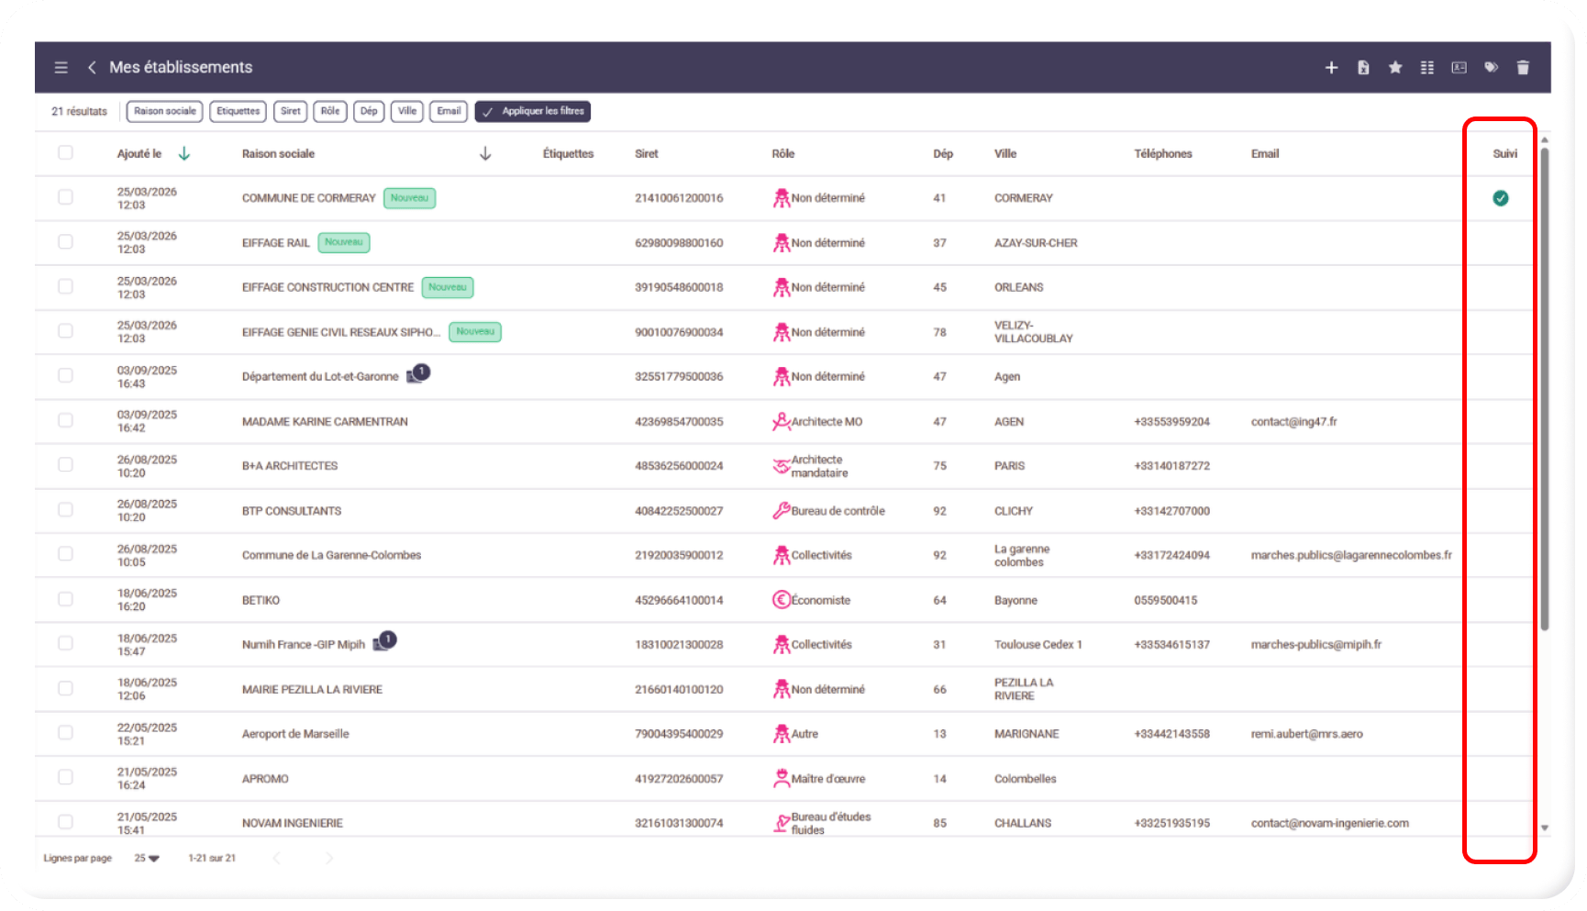Open the Etiquettes filter chip

(238, 112)
